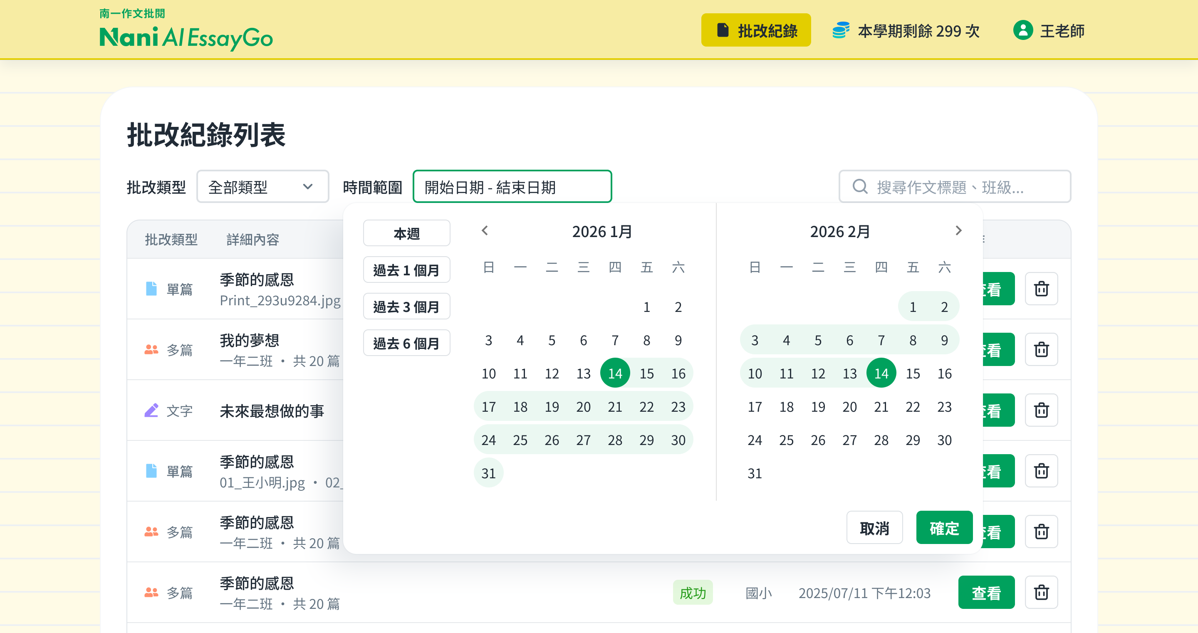Click the coin stack quota icon
Image resolution: width=1198 pixels, height=633 pixels.
point(840,31)
